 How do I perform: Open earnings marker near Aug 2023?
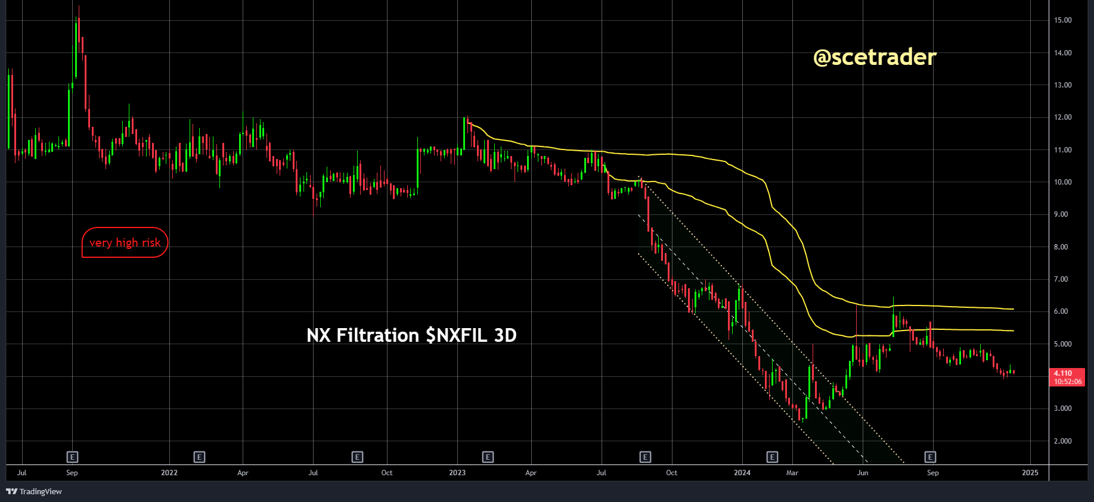pyautogui.click(x=645, y=457)
